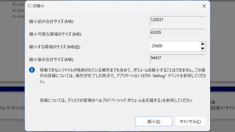
Task: Click the blue information icon
Action: [x=32, y=70]
